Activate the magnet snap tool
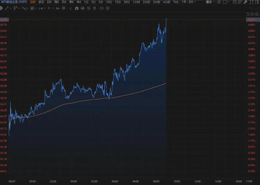The width and height of the screenshot is (260, 185). 77,8
